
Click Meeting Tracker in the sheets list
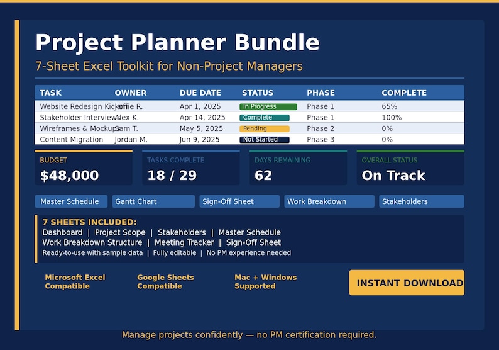point(184,242)
